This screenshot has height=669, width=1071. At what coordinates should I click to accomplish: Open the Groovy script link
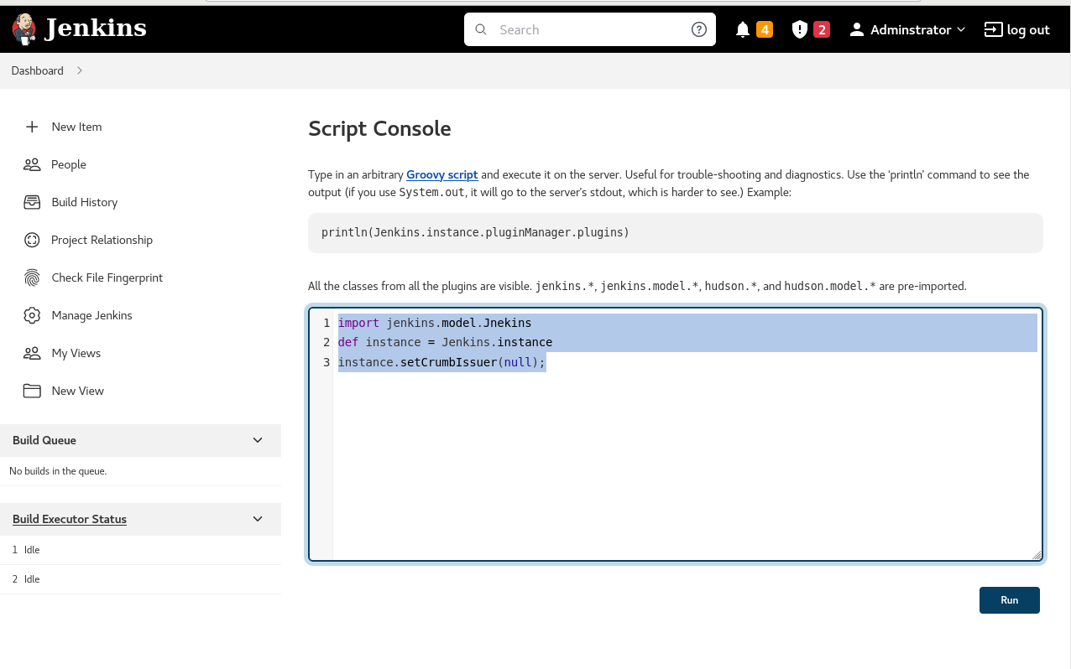tap(441, 174)
